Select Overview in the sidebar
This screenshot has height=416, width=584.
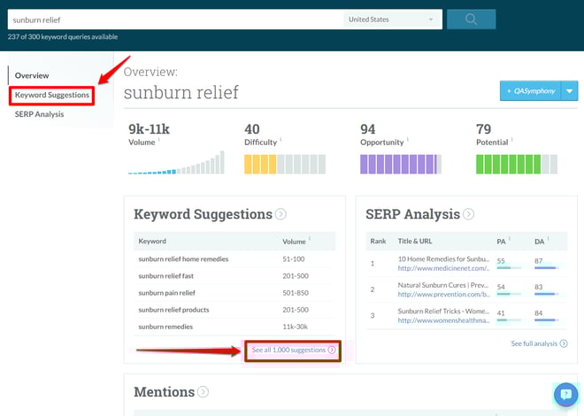[32, 75]
